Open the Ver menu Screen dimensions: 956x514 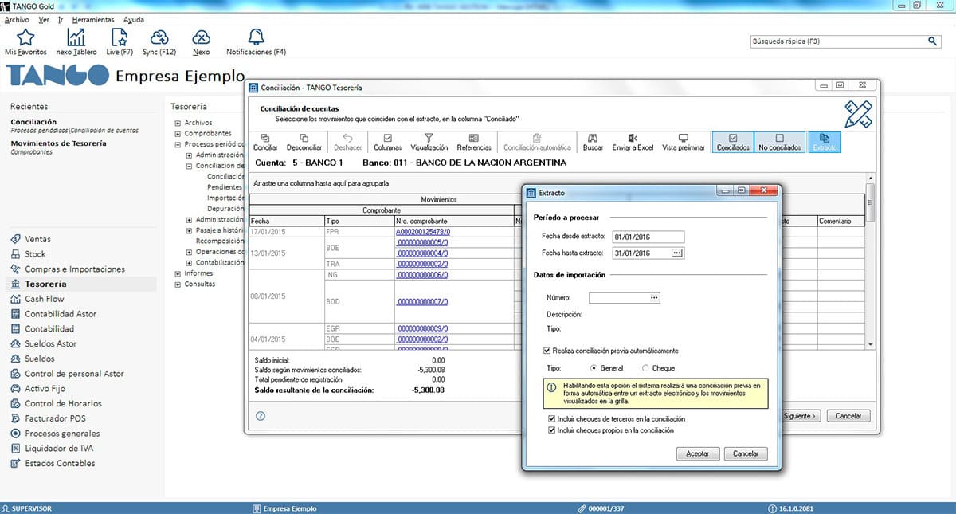(x=43, y=19)
